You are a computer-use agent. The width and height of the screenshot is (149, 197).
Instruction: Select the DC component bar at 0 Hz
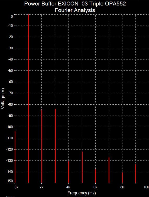(x=15, y=157)
